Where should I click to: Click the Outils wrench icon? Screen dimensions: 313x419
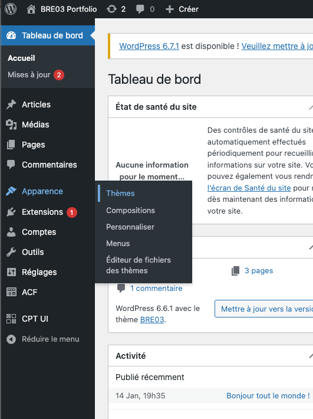pos(11,252)
